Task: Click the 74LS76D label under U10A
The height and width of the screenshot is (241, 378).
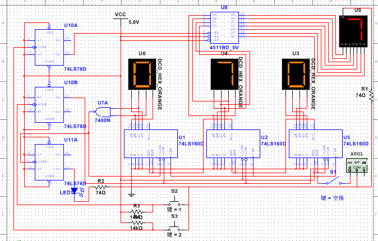Action: [x=75, y=69]
